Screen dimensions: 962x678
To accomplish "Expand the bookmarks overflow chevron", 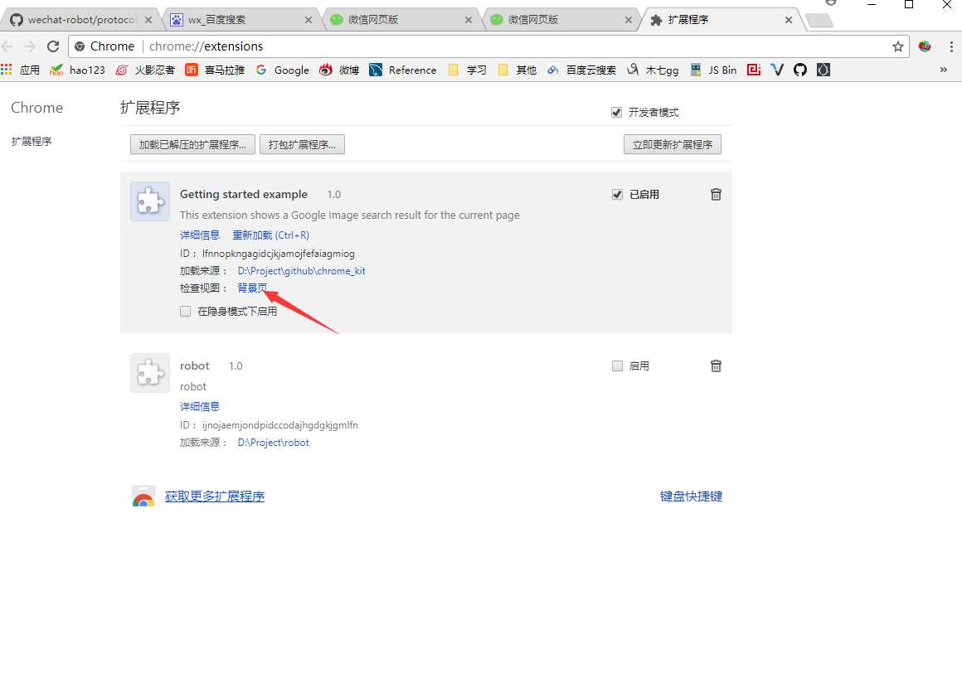I will point(944,70).
